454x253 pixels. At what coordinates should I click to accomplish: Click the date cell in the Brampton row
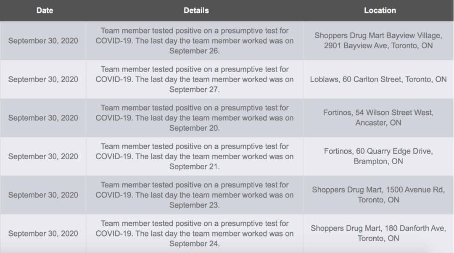point(43,156)
